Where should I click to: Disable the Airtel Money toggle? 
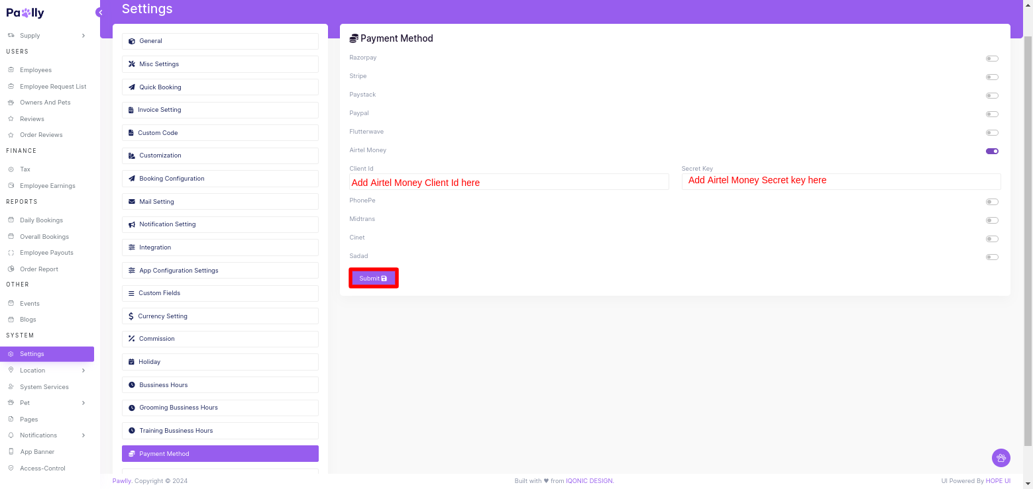[992, 151]
